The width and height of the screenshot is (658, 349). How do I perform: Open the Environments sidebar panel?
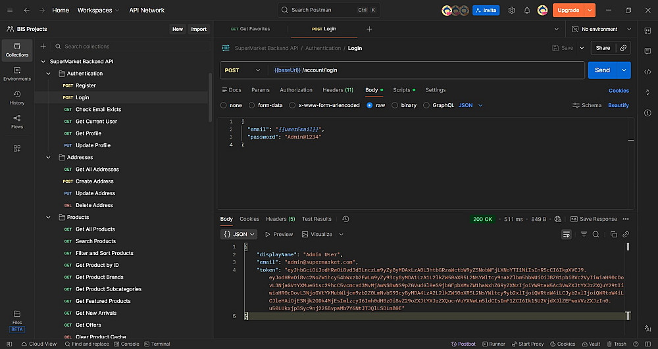tap(17, 74)
